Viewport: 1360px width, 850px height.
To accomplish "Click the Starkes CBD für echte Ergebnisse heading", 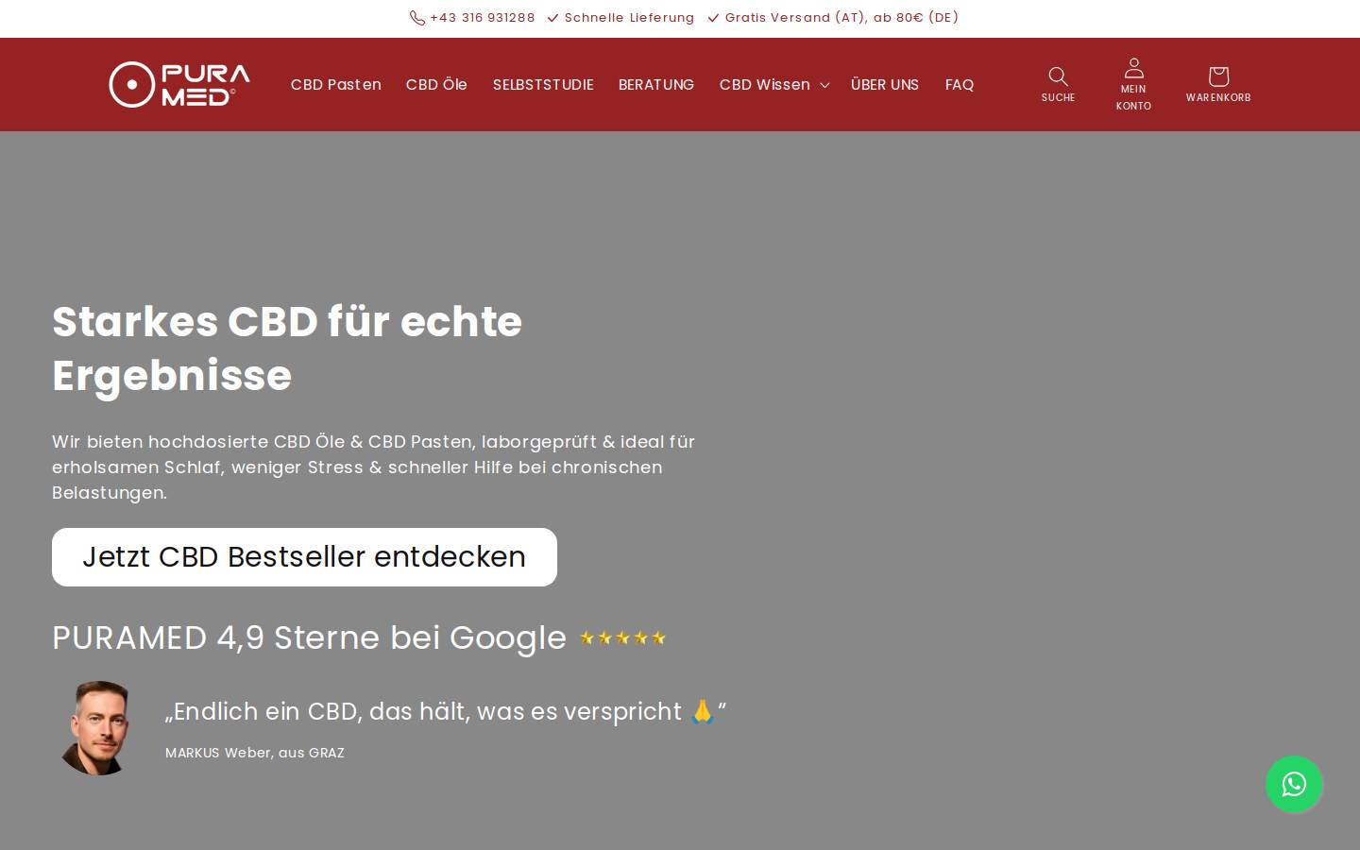I will pos(287,348).
